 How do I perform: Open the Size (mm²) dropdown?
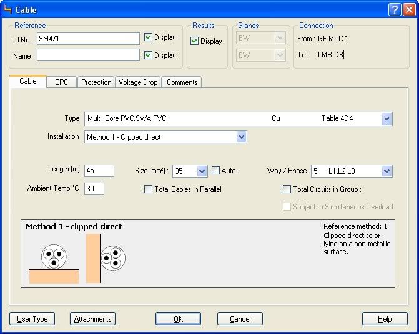pyautogui.click(x=202, y=171)
